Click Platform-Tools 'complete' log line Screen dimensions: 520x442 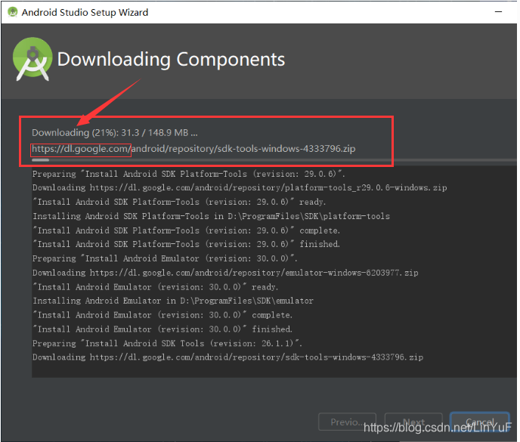[187, 230]
